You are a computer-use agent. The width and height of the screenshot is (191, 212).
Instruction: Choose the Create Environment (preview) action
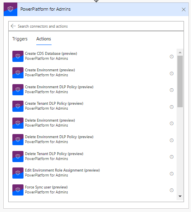[x=50, y=70]
